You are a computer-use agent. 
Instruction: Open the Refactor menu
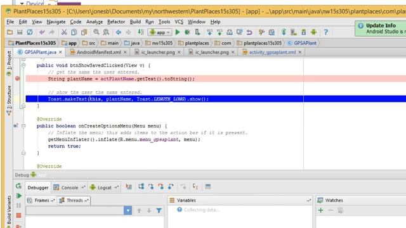pyautogui.click(x=116, y=22)
